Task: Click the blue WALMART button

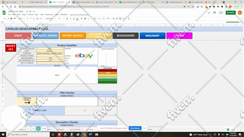Action: pos(152,36)
